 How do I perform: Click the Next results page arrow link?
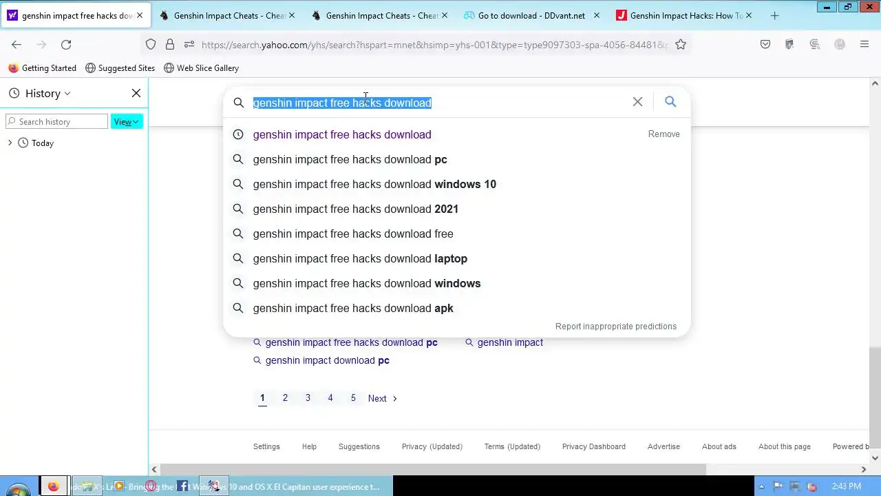point(383,398)
